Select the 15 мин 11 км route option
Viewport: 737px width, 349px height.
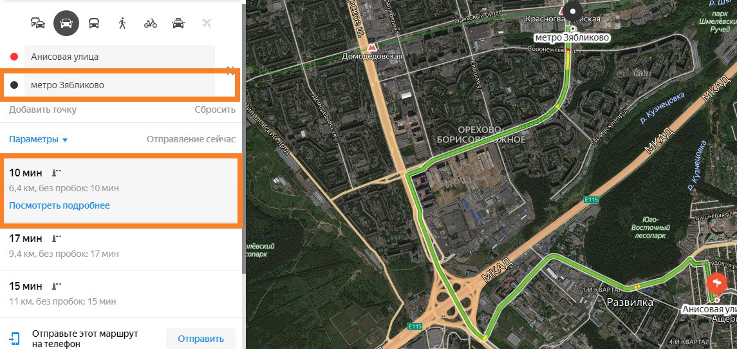point(121,294)
